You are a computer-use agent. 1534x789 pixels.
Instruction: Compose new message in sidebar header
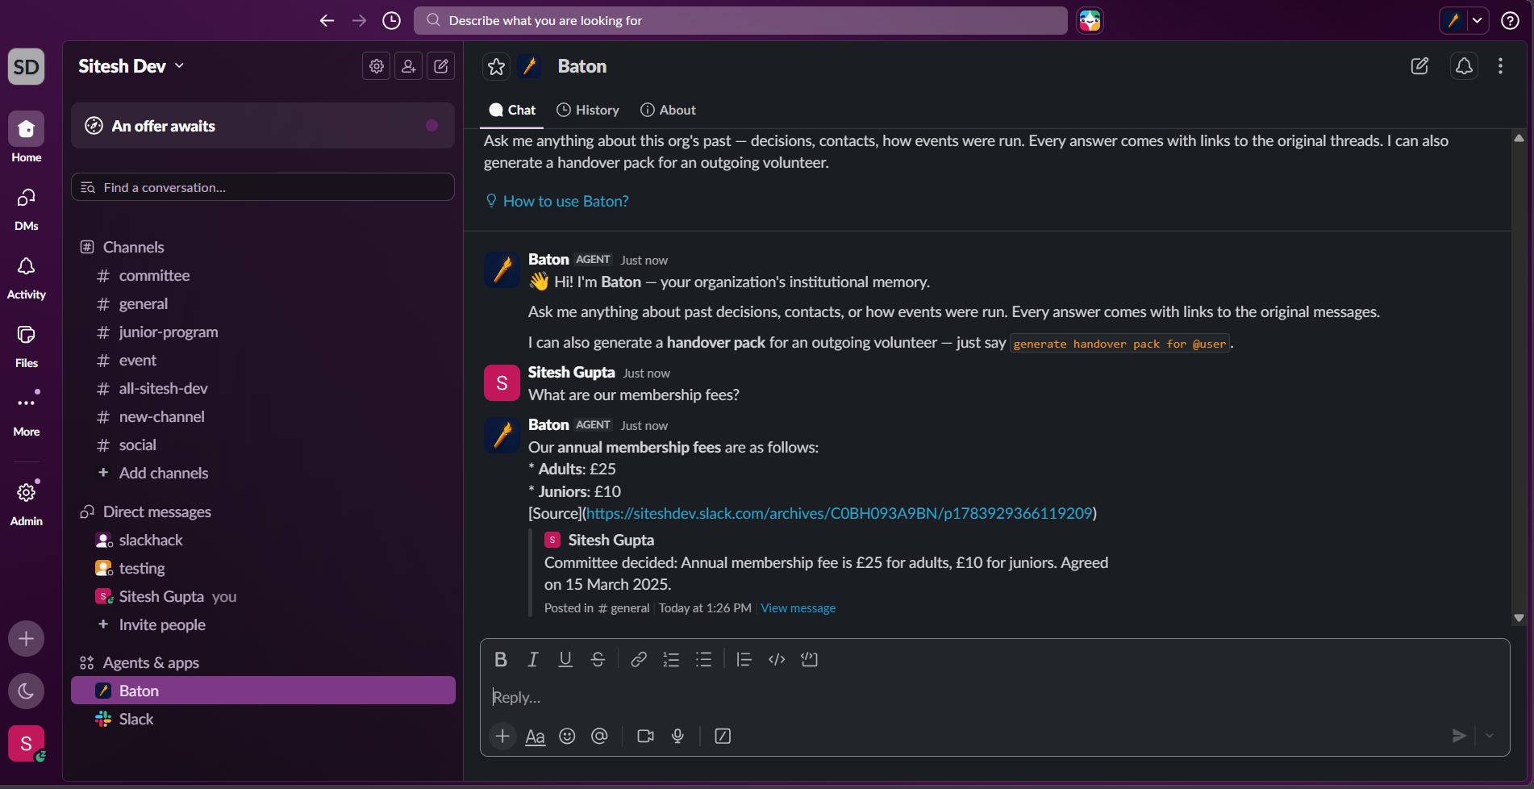[x=441, y=66]
